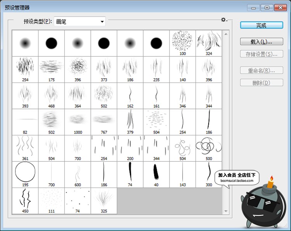The width and height of the screenshot is (291, 231).
Task: Select the thick tapered stroke brush 74
Action: click(130, 175)
